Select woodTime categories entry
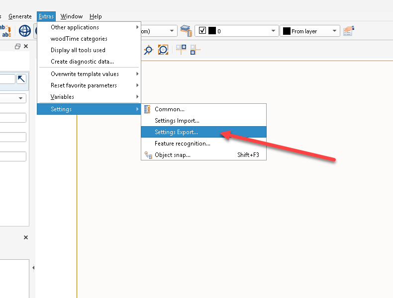This screenshot has height=298, width=393. tap(89, 39)
